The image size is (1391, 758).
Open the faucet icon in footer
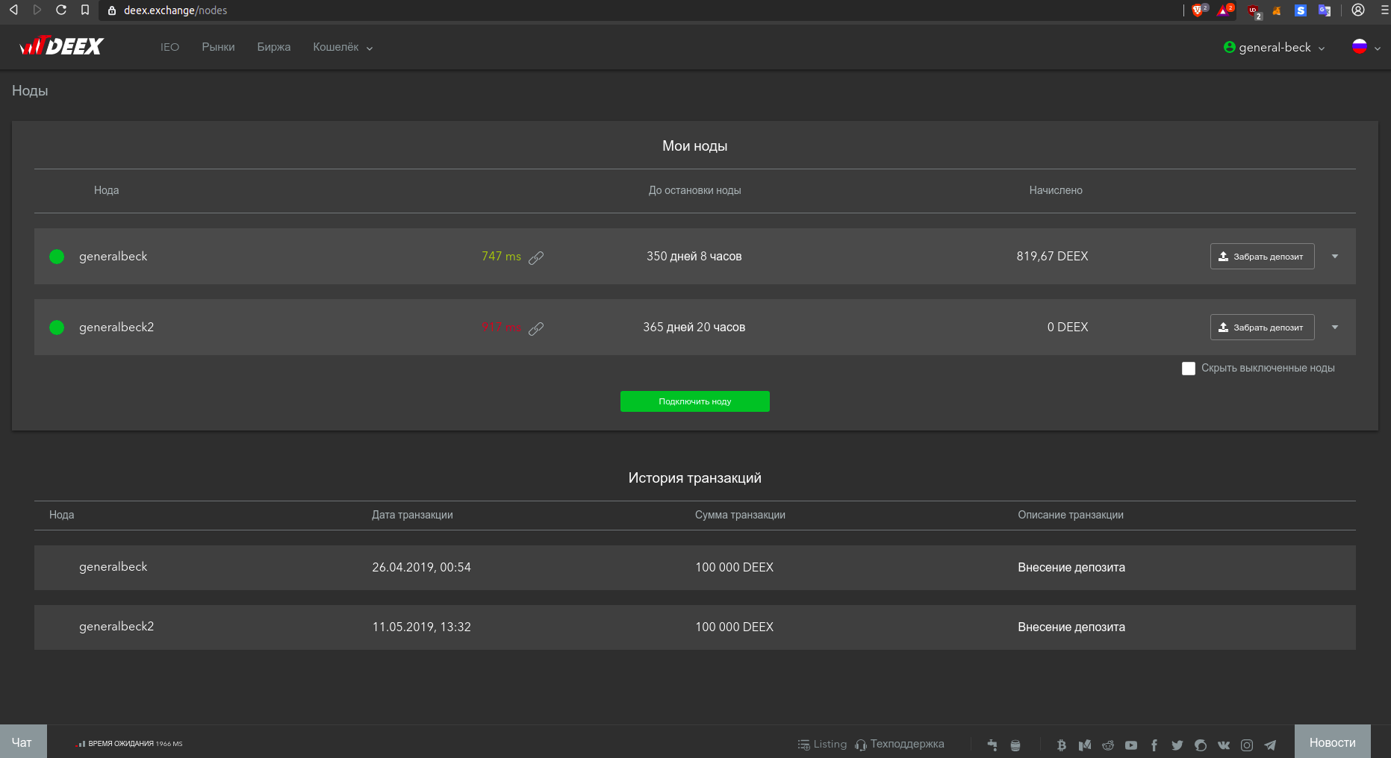pos(992,745)
